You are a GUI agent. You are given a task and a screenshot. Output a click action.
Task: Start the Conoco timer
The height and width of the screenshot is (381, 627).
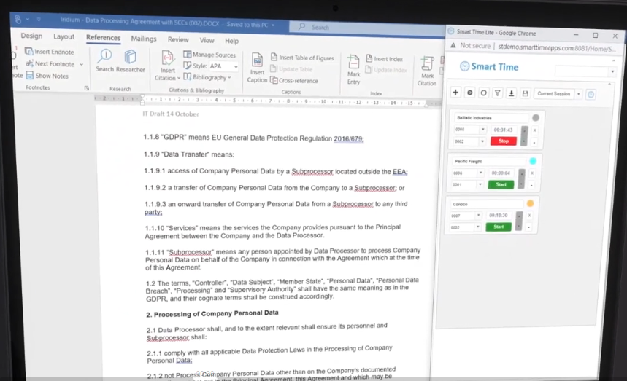pyautogui.click(x=499, y=227)
